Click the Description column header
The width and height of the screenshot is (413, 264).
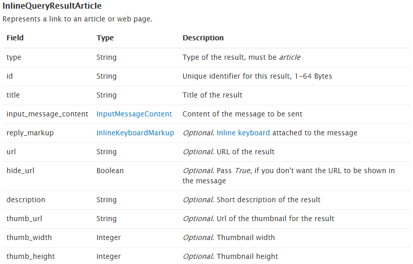point(203,38)
